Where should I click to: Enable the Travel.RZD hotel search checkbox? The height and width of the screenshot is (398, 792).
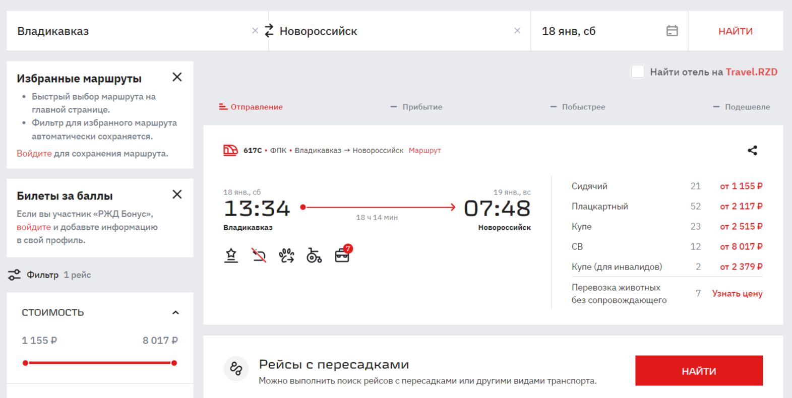click(x=638, y=72)
